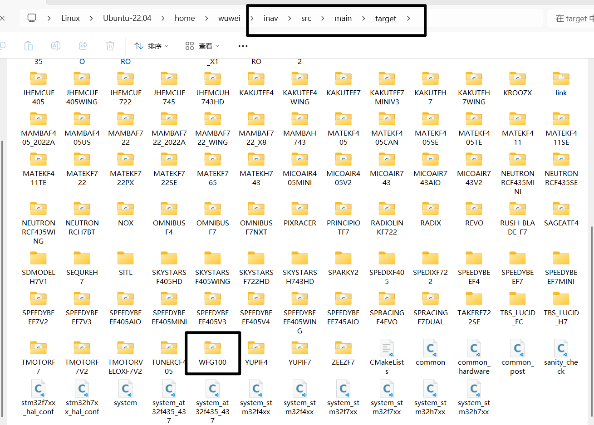Expand the chevron after Linux in breadcrumb
Screen dimensions: 594x425
point(91,18)
